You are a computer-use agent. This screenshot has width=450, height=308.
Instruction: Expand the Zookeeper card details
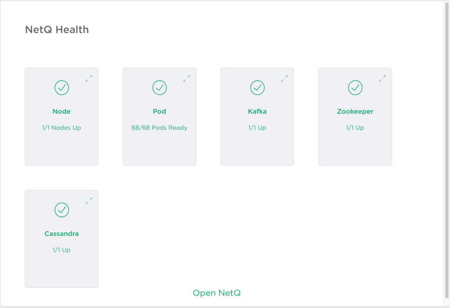(x=382, y=79)
